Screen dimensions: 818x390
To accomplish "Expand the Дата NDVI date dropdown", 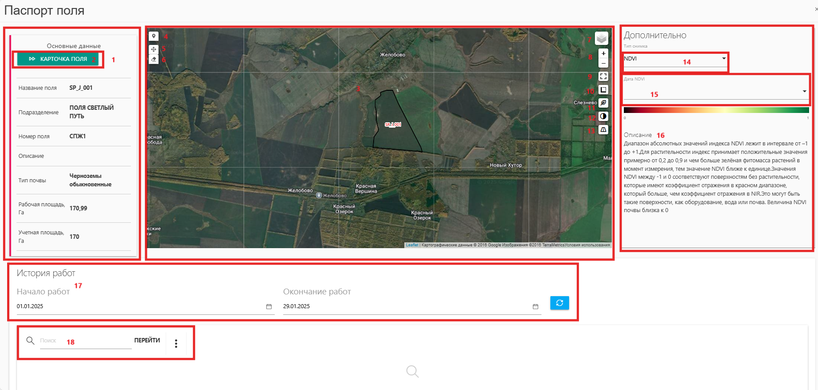I will click(715, 91).
